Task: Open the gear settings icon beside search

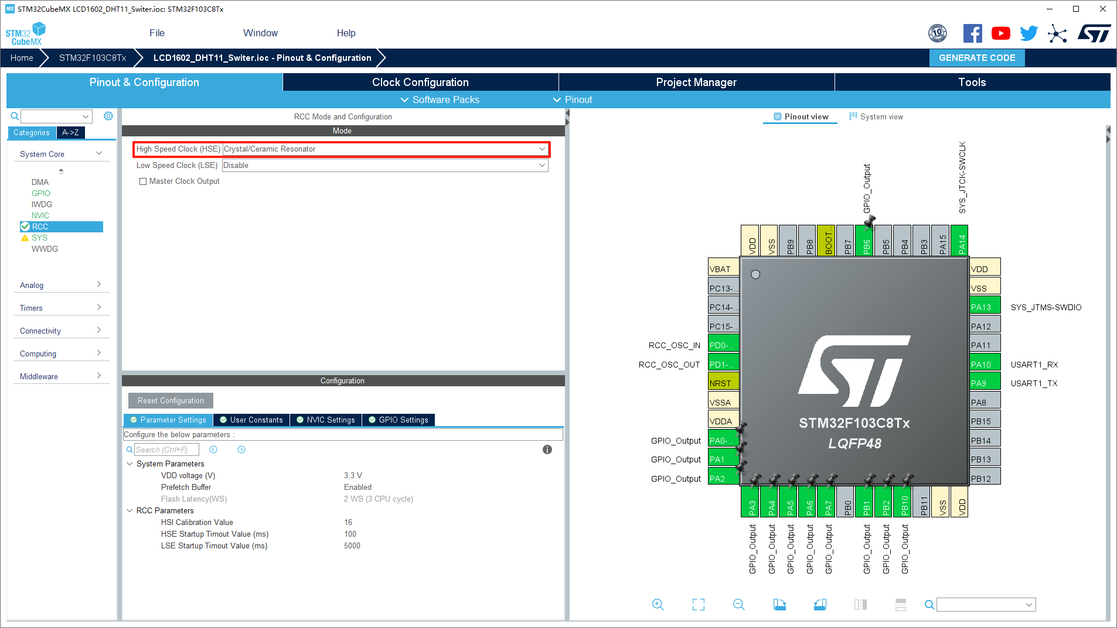Action: (x=108, y=116)
